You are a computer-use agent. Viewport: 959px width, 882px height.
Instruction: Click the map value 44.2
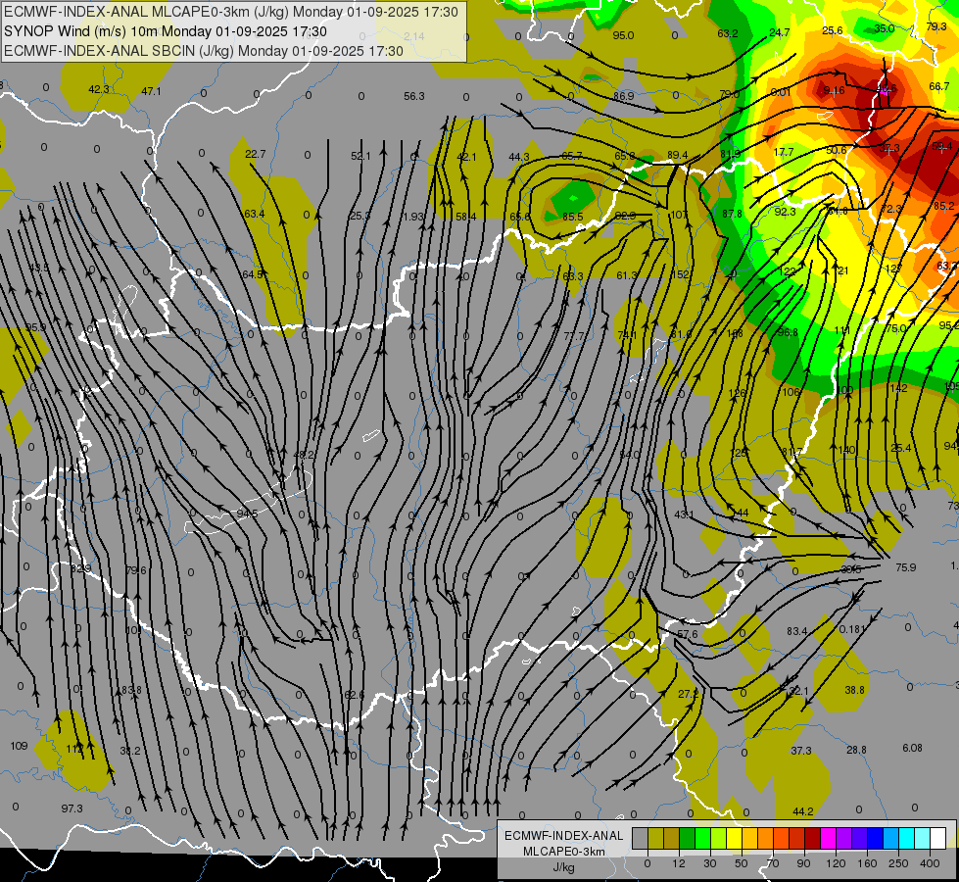[802, 811]
